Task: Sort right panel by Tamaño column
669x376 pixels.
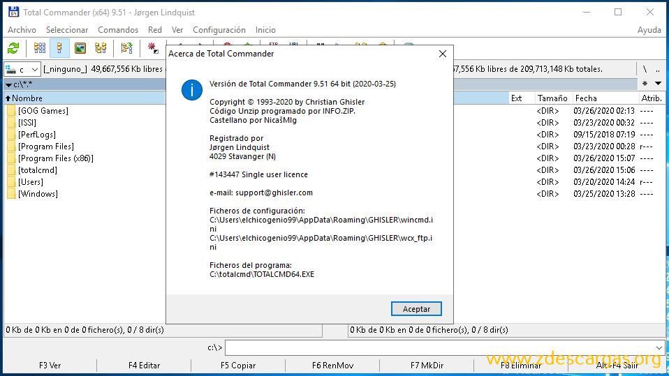Action: (553, 98)
